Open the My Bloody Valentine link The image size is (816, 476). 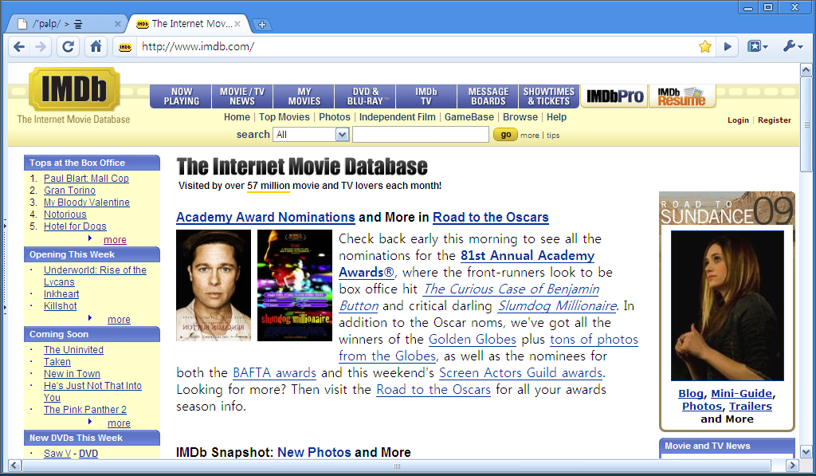pyautogui.click(x=87, y=203)
